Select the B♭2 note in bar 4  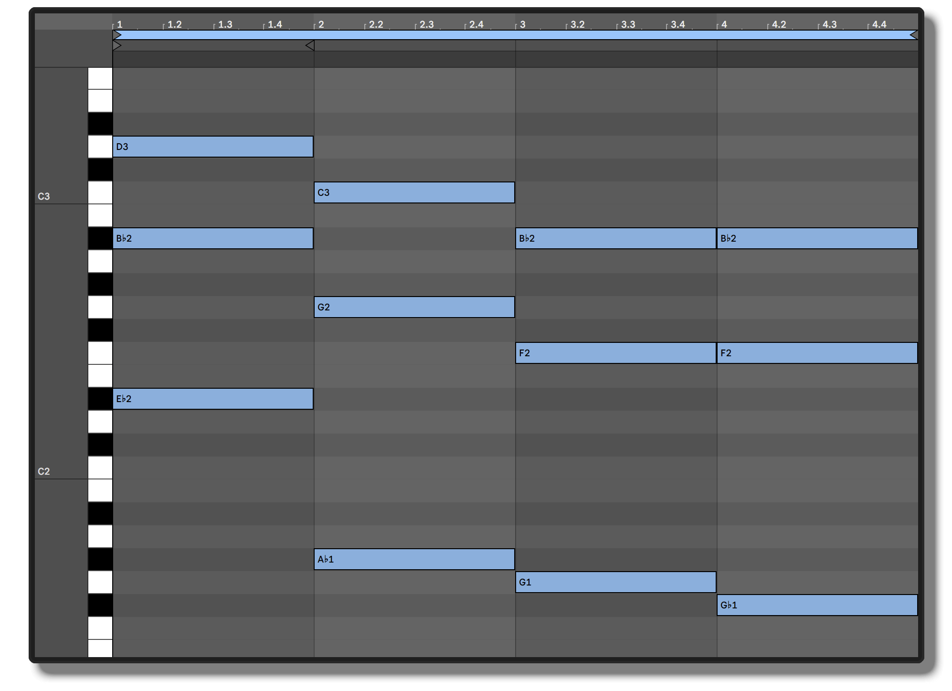[x=817, y=238]
